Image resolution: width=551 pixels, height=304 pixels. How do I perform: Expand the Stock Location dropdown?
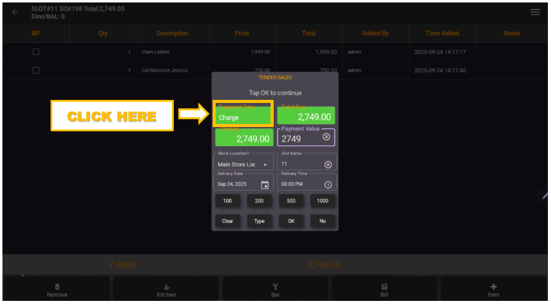[265, 165]
